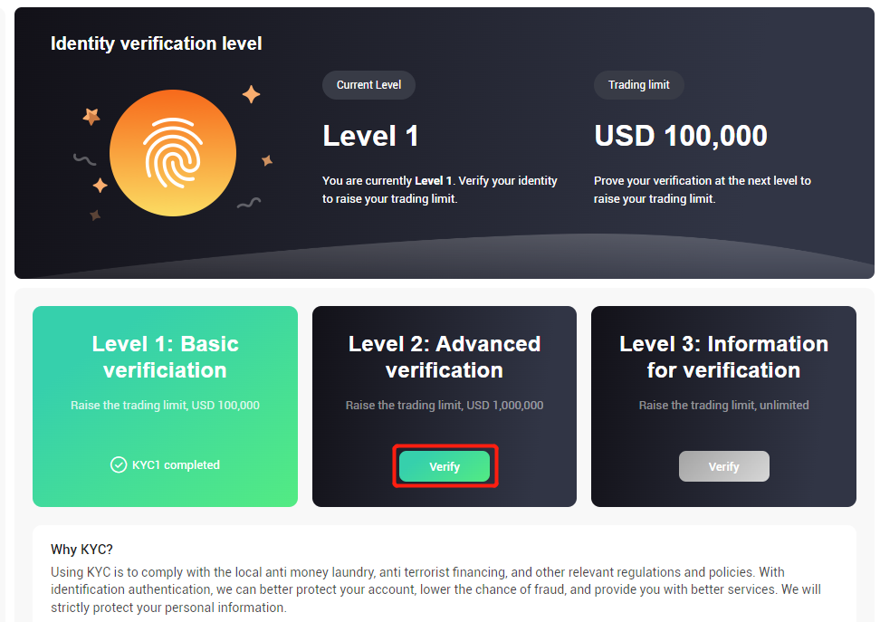880x622 pixels.
Task: Click the large star above the fingerprint
Action: [x=251, y=94]
